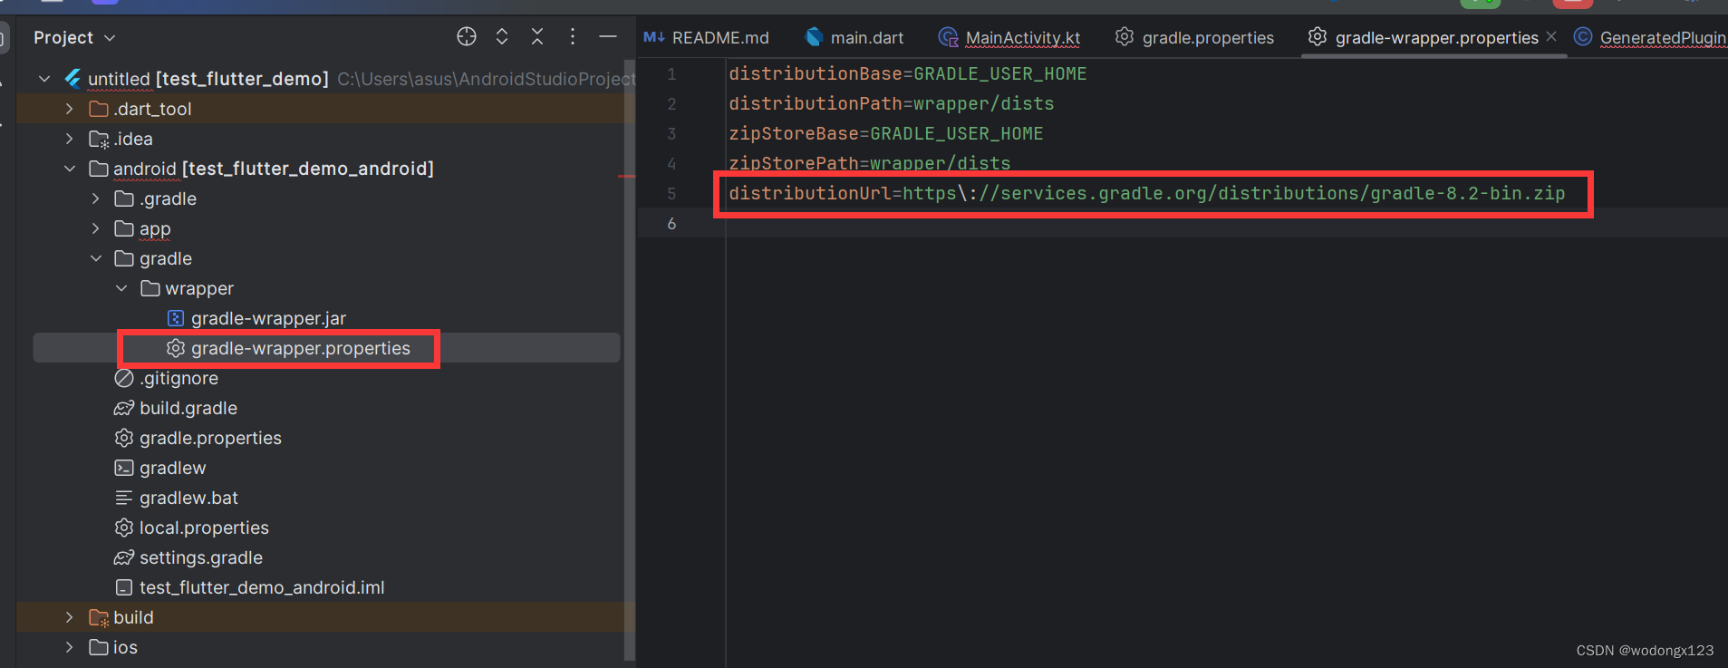Click the distributionBase=GRADLE_USER_HOME line

pos(908,73)
